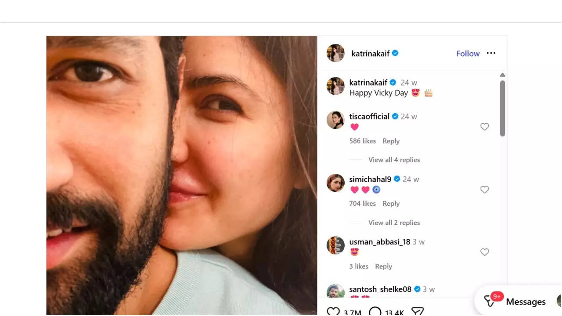
Task: Open the more options ellipsis menu
Action: [491, 53]
